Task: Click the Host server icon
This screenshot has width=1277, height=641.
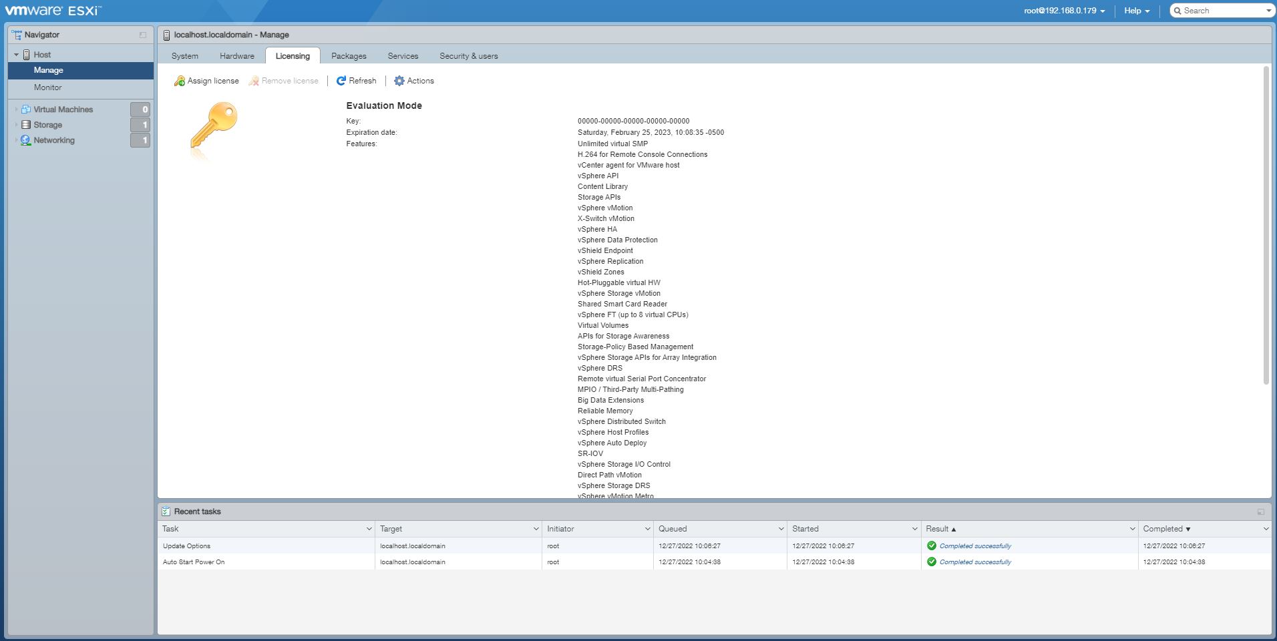Action: 27,55
